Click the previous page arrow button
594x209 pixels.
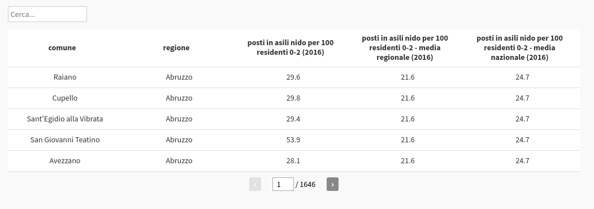tap(255, 184)
